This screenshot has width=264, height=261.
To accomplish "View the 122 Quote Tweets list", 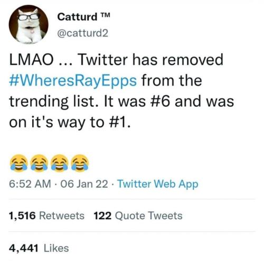I will [138, 216].
